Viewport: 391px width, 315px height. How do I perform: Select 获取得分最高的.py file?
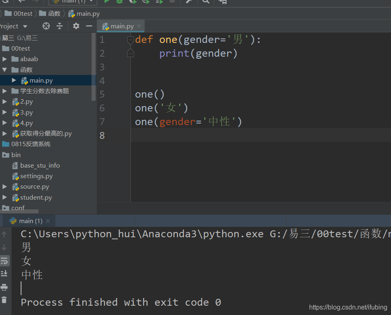coord(46,134)
